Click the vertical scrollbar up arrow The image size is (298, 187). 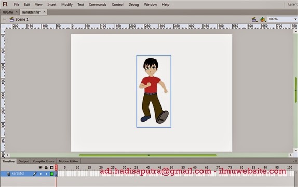(296, 31)
